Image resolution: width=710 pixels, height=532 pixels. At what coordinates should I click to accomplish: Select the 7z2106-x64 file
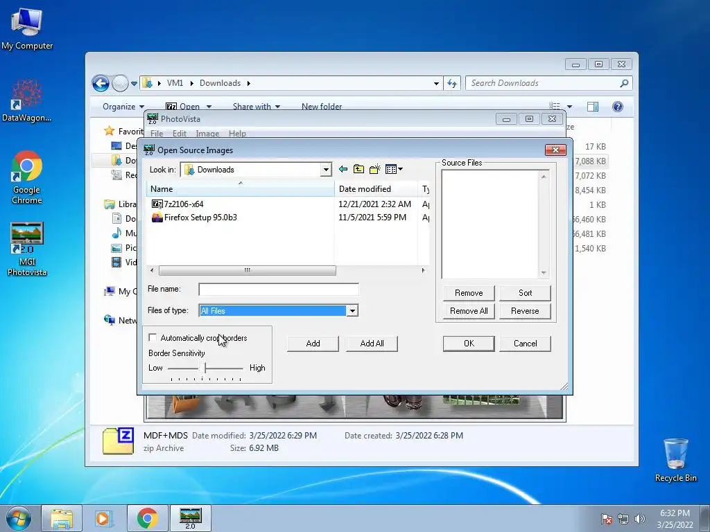pos(177,204)
